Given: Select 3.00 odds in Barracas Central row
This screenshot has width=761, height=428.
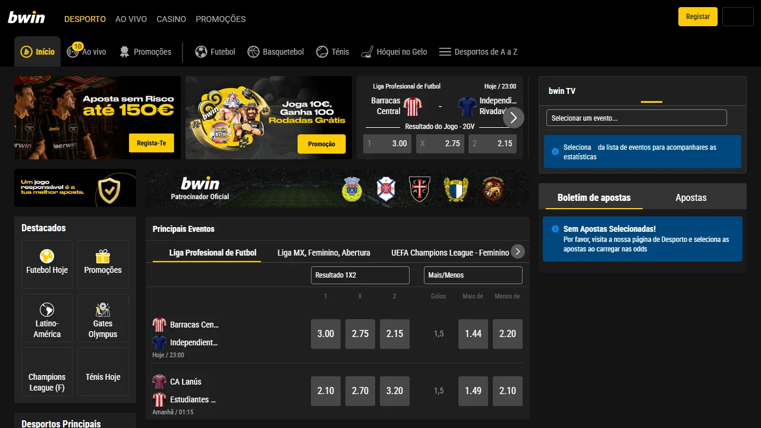Looking at the screenshot, I should [x=326, y=334].
